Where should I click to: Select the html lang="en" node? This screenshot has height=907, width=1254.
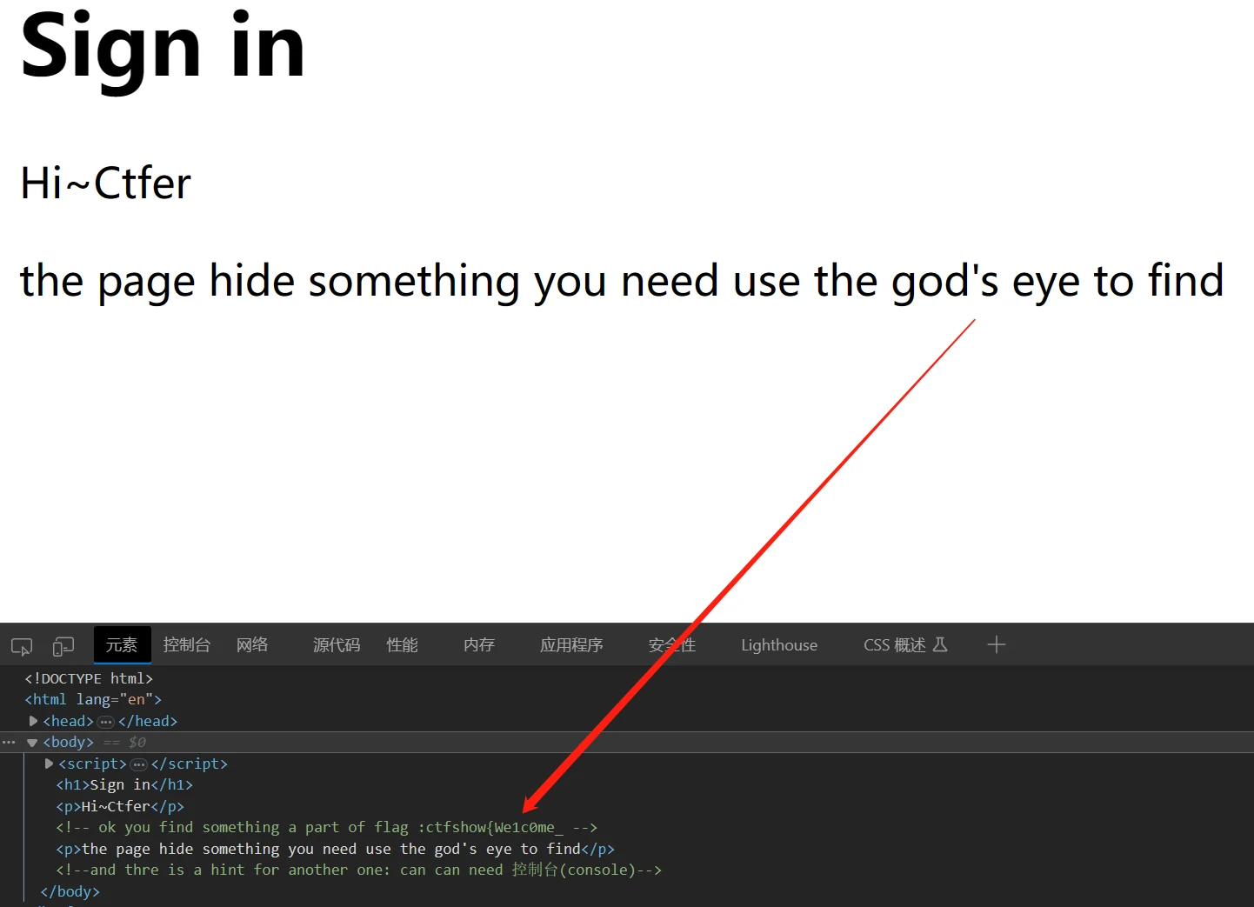93,699
